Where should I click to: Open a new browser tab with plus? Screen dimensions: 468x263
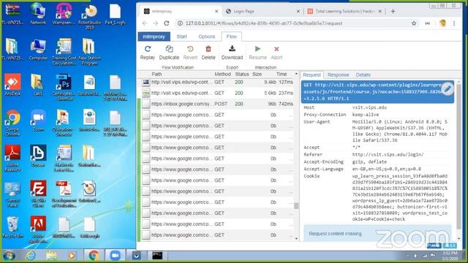coord(393,12)
